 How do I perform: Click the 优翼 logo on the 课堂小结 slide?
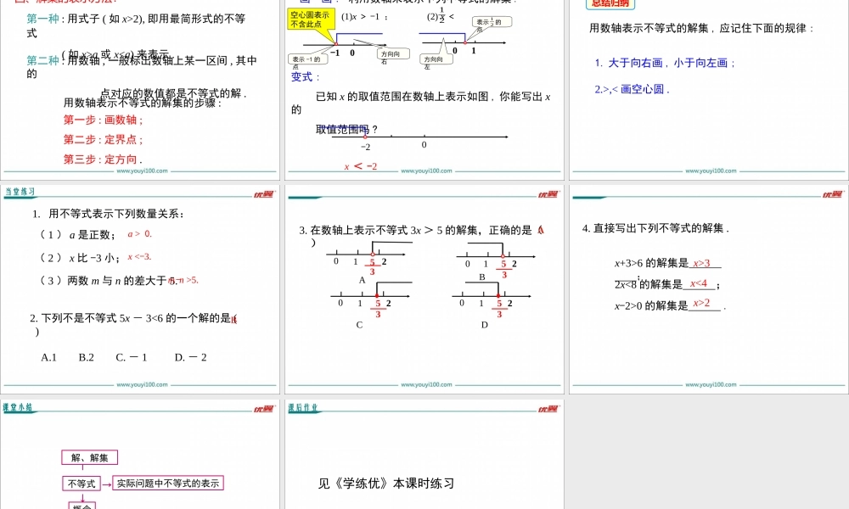coord(264,409)
